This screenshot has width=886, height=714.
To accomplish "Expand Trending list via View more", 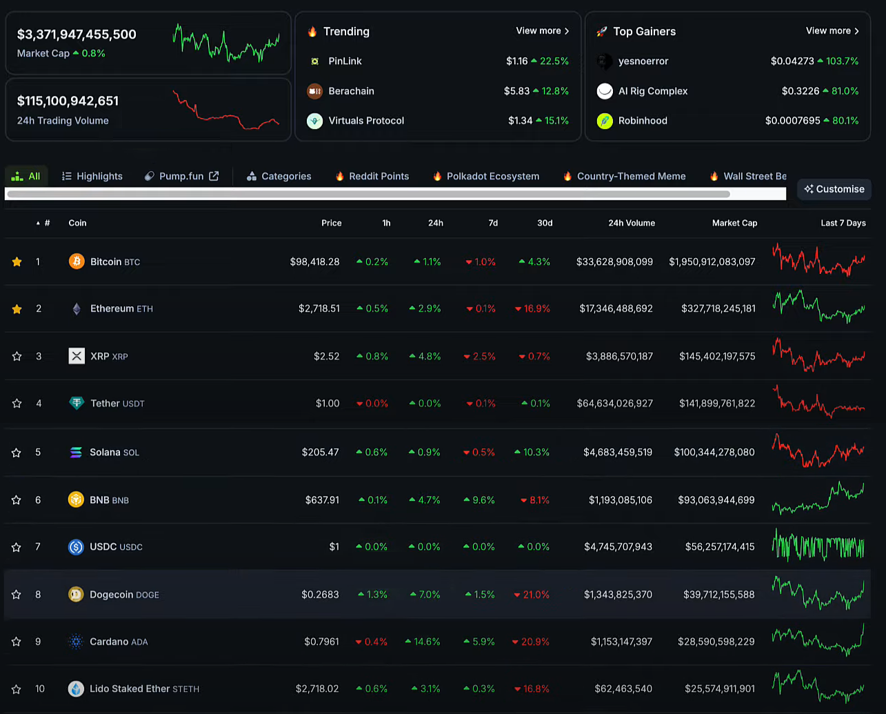I will click(542, 31).
